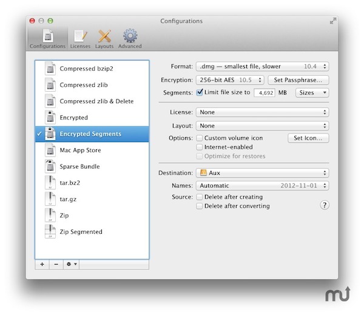Open the help question mark button

click(x=325, y=206)
